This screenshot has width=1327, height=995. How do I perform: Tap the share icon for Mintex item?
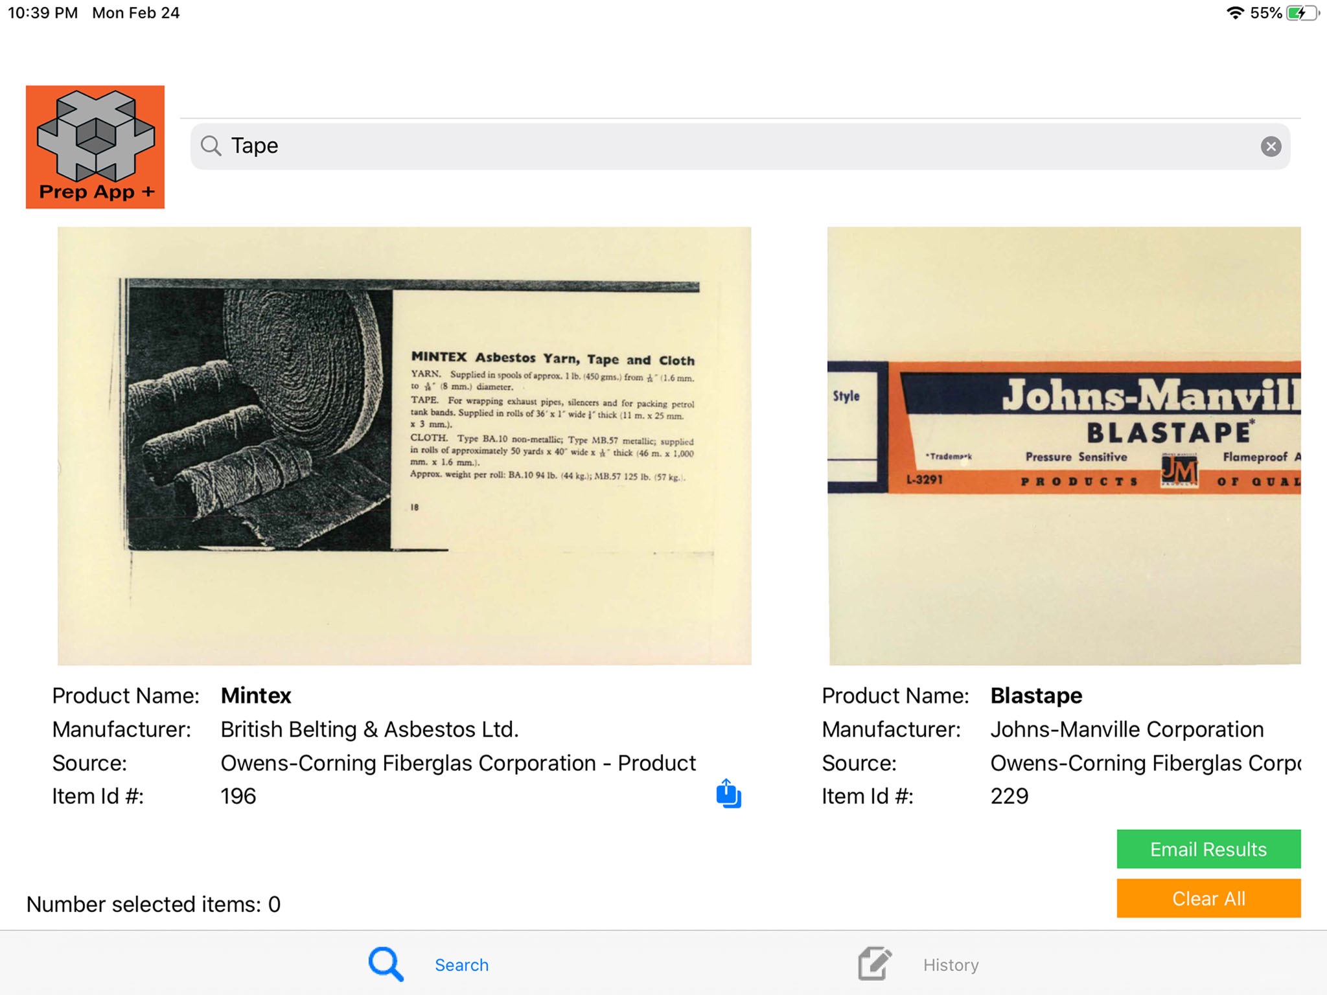tap(728, 794)
